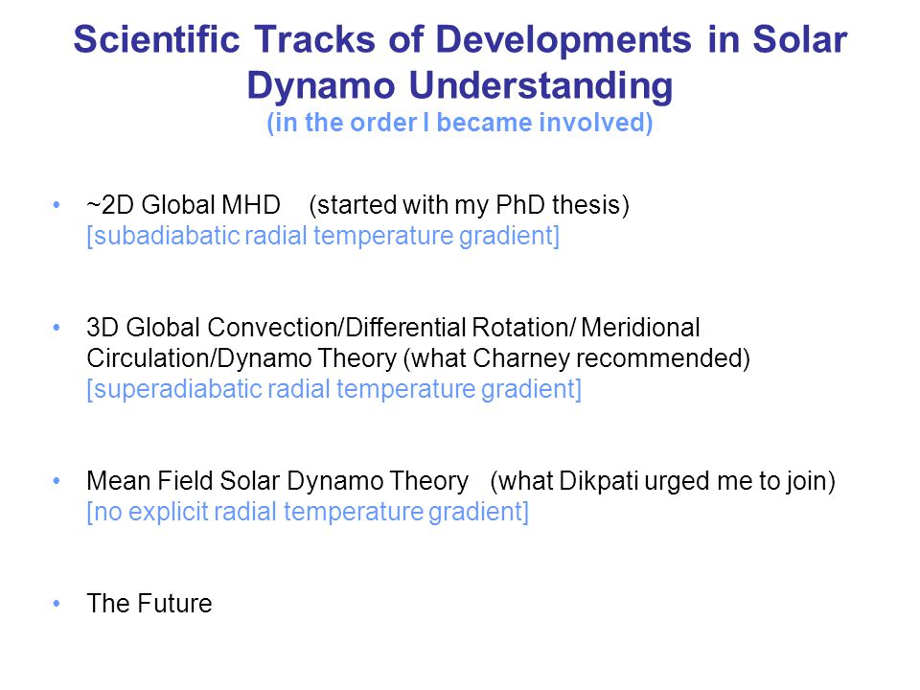920x690 pixels.
Task: Click '(started with my PhD thesis)' text
Action: point(469,205)
